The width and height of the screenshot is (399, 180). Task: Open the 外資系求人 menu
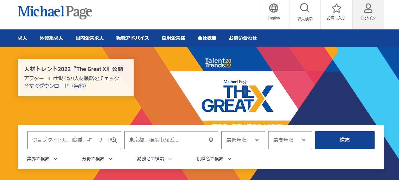(51, 38)
